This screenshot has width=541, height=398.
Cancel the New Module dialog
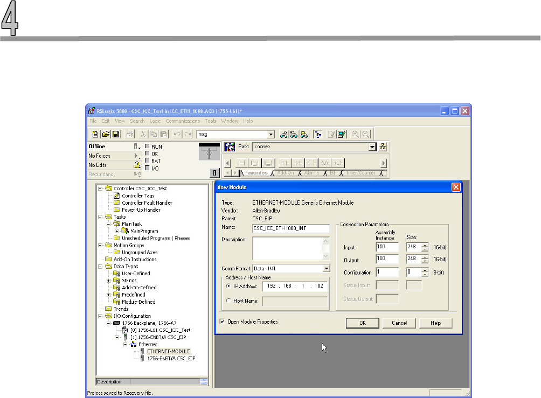tap(399, 323)
